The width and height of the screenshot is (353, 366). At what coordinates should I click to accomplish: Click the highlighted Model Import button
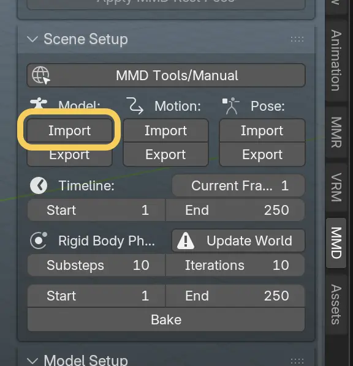pos(69,130)
